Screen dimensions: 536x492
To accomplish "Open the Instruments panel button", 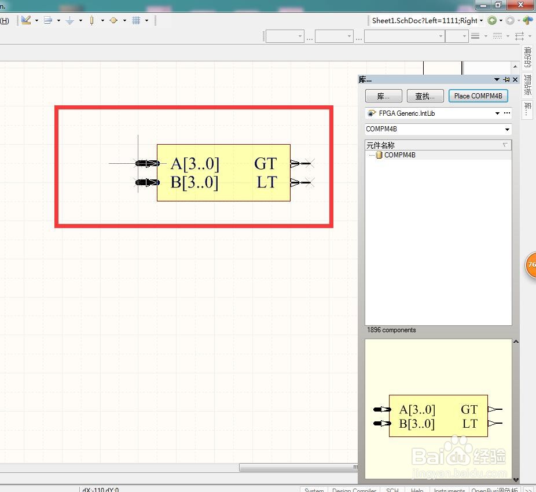I will (x=450, y=489).
